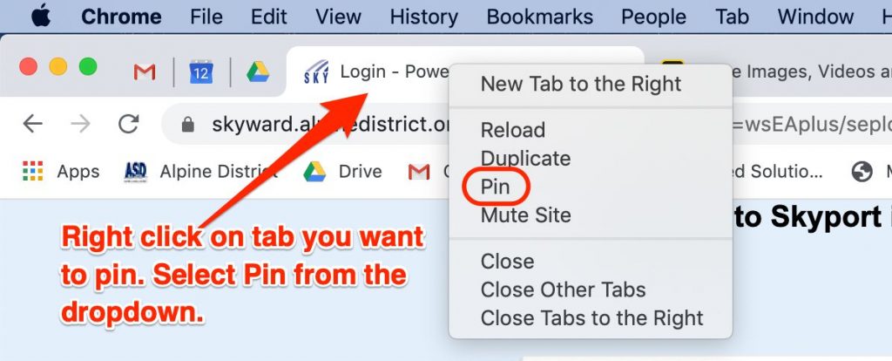
Task: Switch to the pinned Gmail tab
Action: coord(145,72)
